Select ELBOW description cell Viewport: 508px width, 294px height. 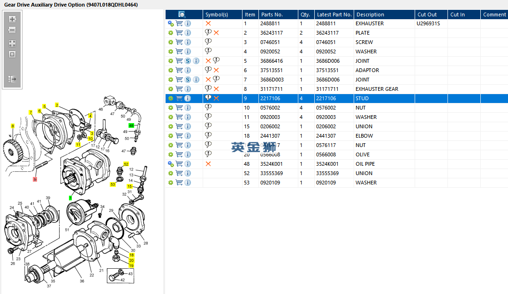click(x=384, y=136)
